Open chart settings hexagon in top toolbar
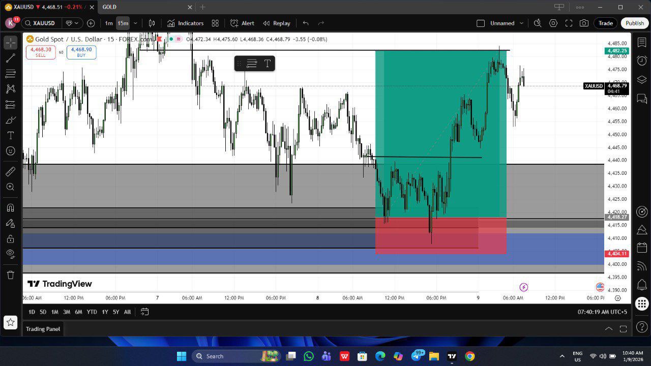651x366 pixels. [x=553, y=23]
